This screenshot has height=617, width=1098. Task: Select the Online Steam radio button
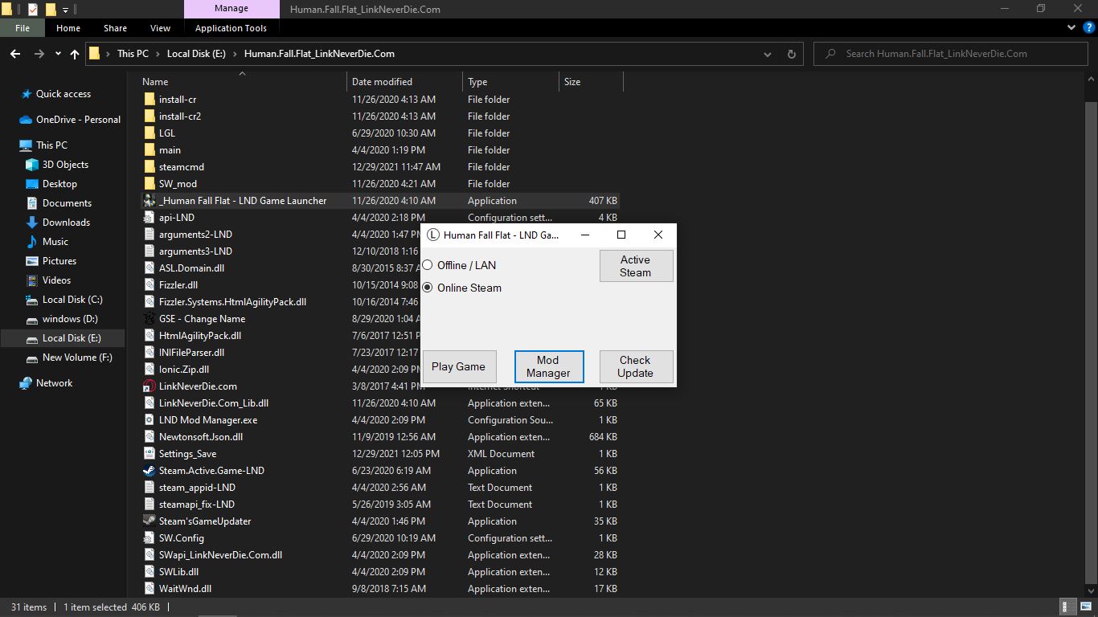click(426, 288)
